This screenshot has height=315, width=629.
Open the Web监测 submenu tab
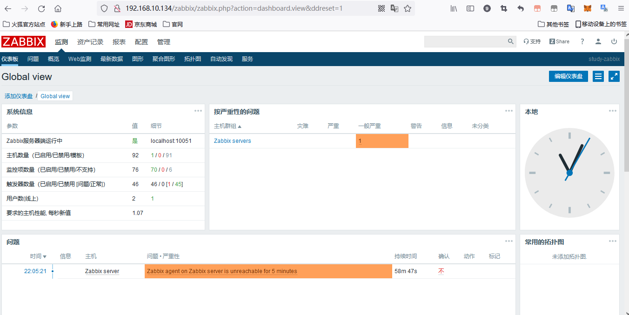(80, 59)
